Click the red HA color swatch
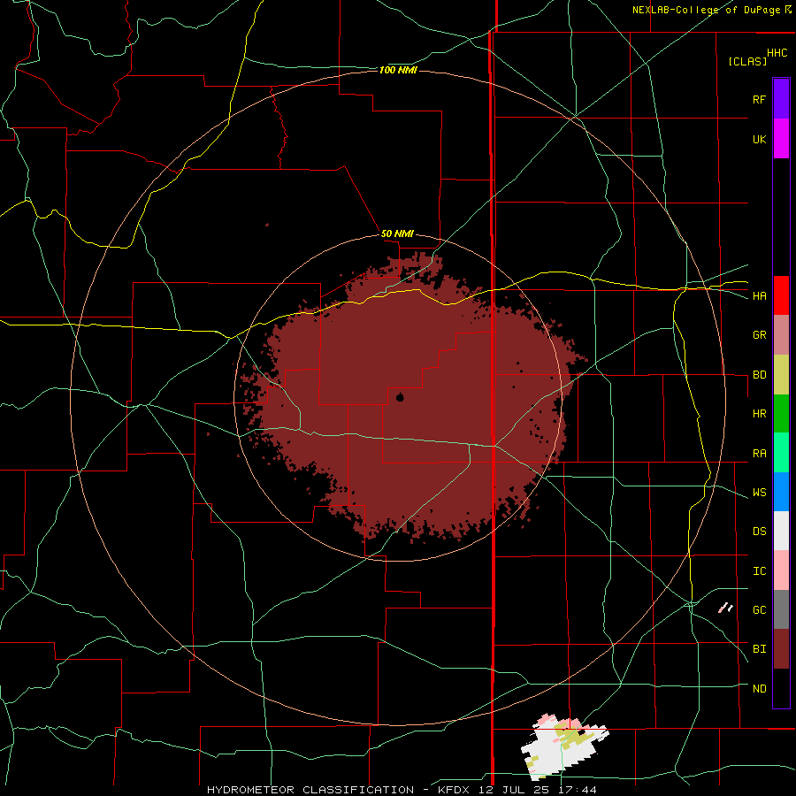The height and width of the screenshot is (796, 796). [781, 295]
